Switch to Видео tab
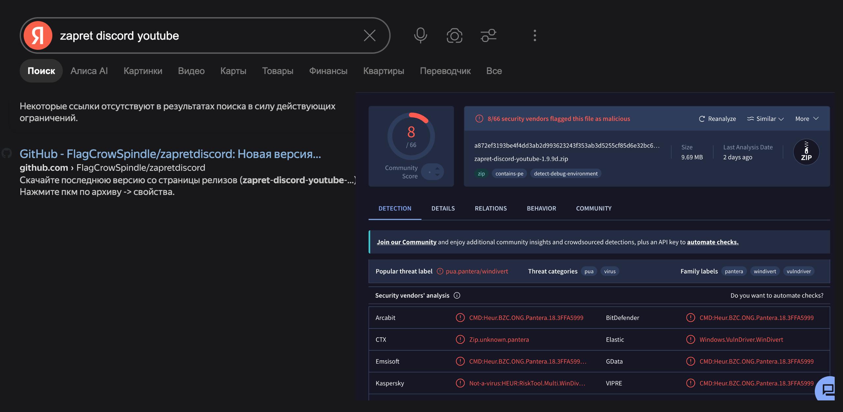The height and width of the screenshot is (412, 843). pyautogui.click(x=191, y=71)
